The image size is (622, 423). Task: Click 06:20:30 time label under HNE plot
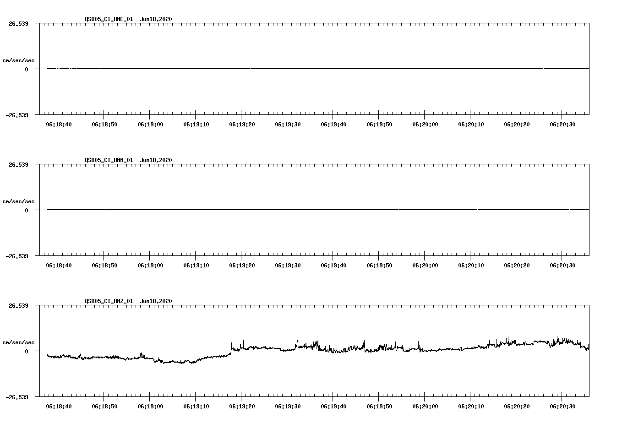coord(562,125)
